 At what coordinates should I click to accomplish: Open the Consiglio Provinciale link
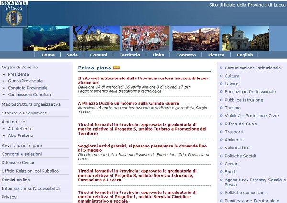point(28,88)
